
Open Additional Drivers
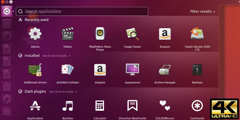pyautogui.click(x=35, y=70)
